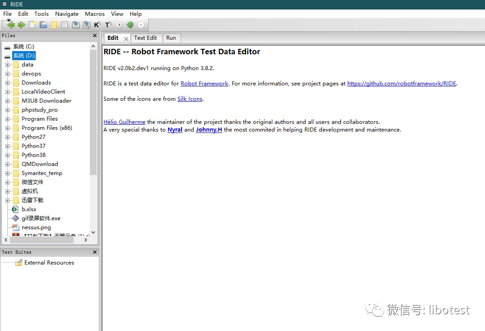Image resolution: width=485 pixels, height=331 pixels.
Task: Click Files panel scroll down arrow
Action: click(x=93, y=232)
